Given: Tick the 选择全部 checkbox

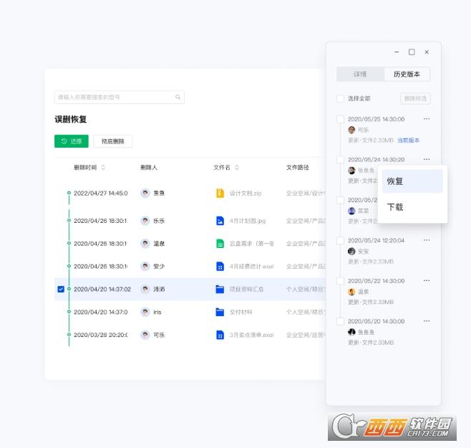Looking at the screenshot, I should [340, 98].
